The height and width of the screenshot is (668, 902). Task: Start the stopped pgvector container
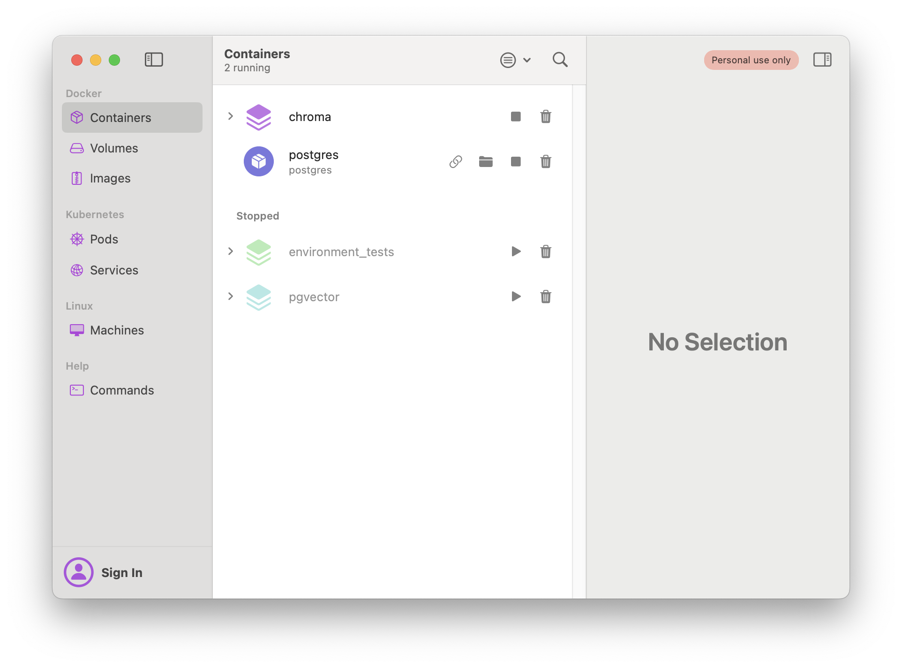(x=516, y=296)
